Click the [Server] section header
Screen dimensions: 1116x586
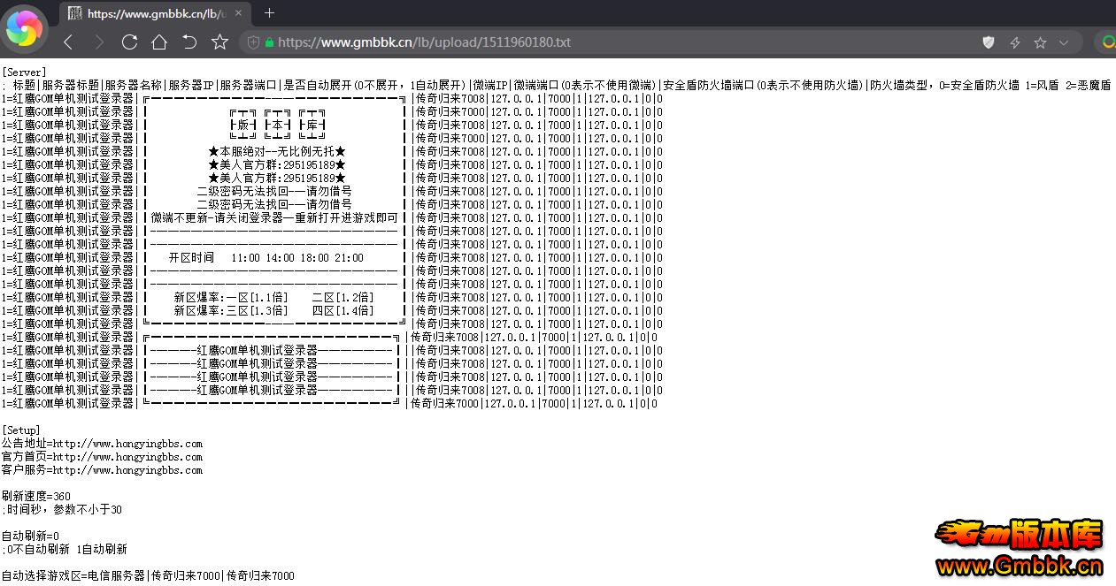point(24,72)
